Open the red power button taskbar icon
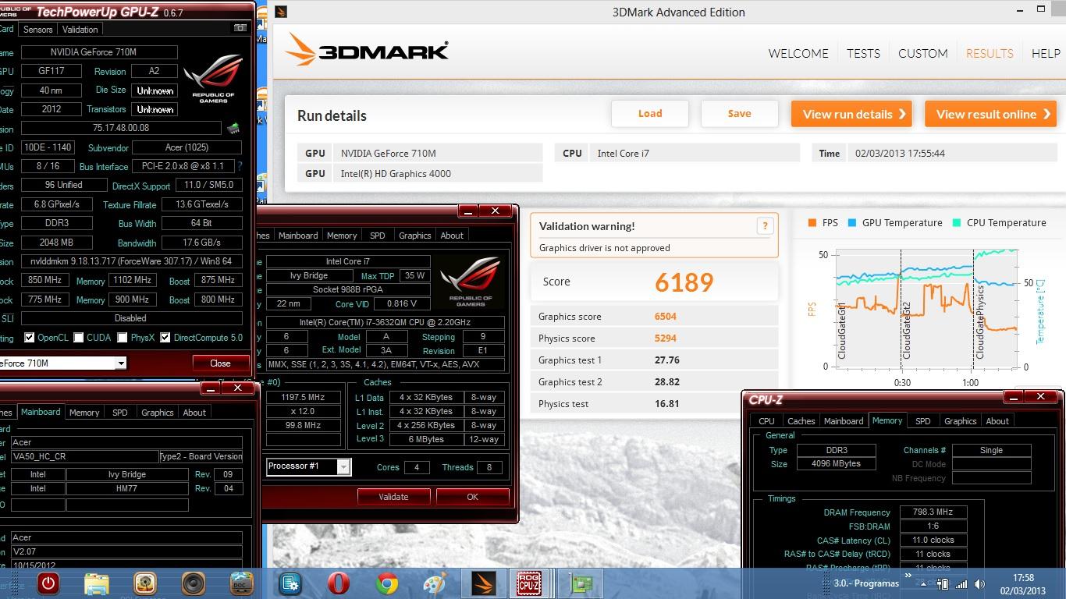 [x=48, y=583]
